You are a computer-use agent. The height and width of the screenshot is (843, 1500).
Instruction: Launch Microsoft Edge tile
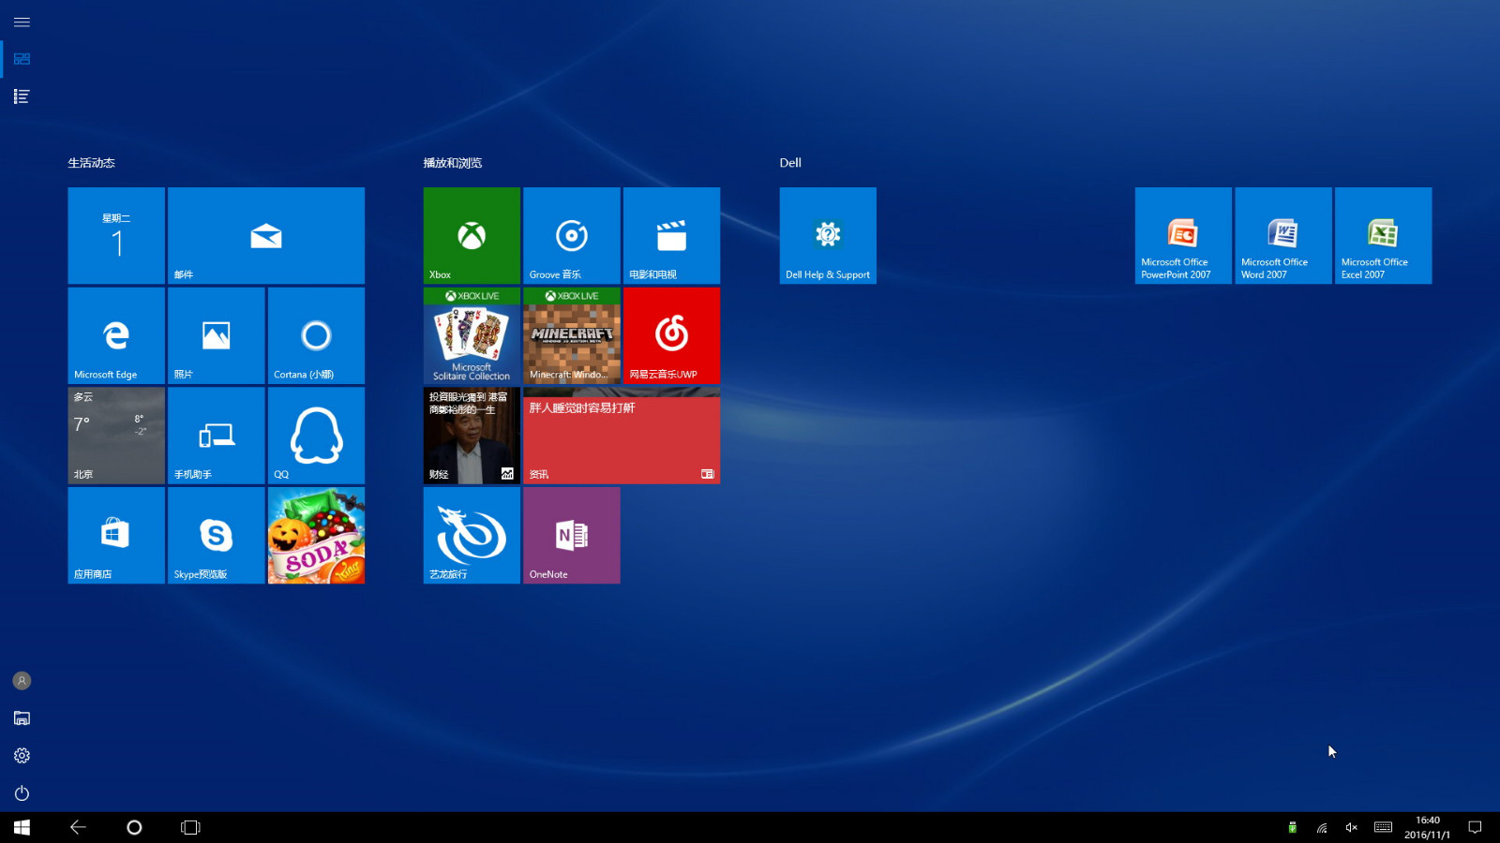tap(116, 335)
